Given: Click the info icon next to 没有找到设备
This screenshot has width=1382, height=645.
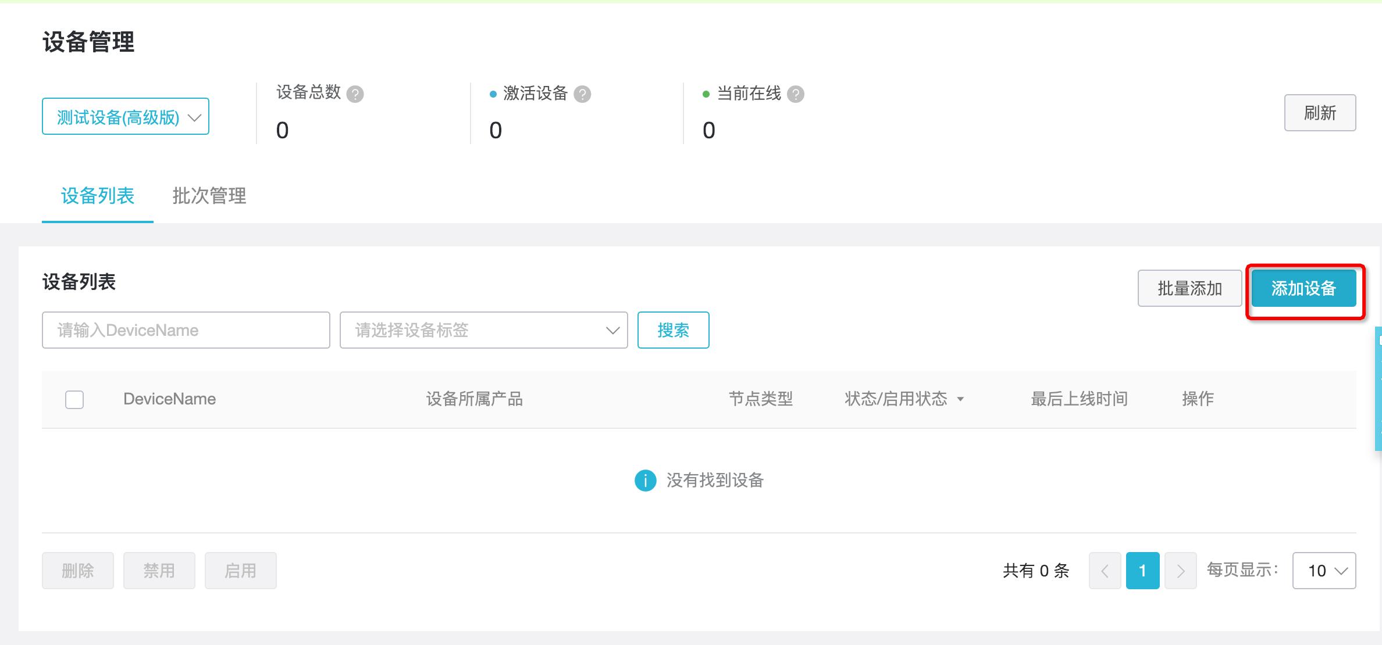Looking at the screenshot, I should pos(644,481).
